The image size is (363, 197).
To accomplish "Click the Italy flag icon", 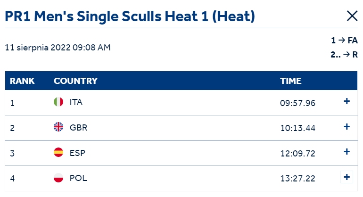I will tap(58, 102).
